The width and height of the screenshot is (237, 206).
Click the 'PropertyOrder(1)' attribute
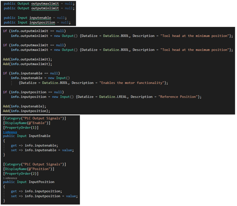(21, 128)
